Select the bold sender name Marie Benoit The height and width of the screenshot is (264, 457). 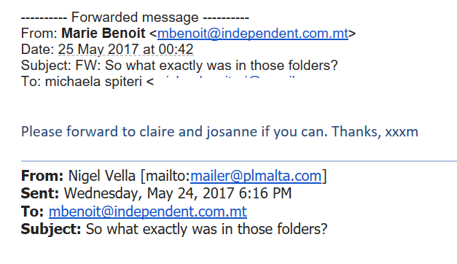(x=103, y=34)
